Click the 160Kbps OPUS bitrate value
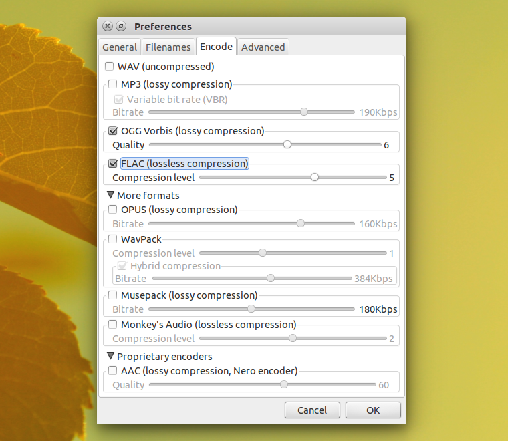508x441 pixels. (378, 224)
